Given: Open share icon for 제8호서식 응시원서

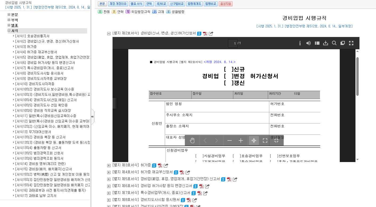Looking at the screenshot, I should (x=195, y=200).
